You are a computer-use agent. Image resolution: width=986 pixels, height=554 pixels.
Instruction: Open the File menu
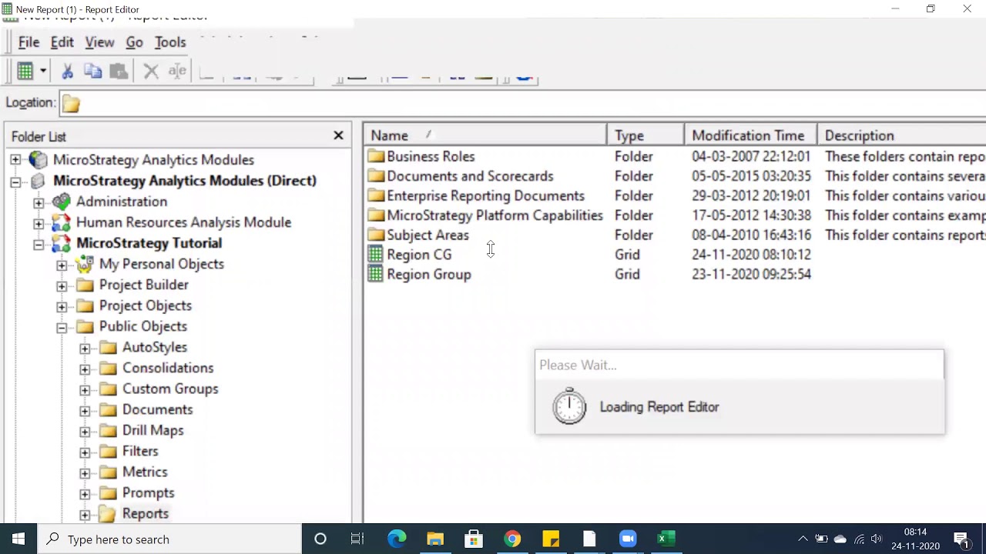point(29,42)
